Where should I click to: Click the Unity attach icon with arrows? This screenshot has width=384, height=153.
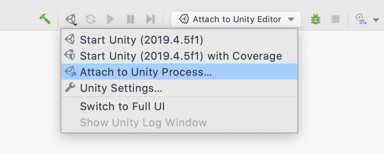[x=361, y=19]
